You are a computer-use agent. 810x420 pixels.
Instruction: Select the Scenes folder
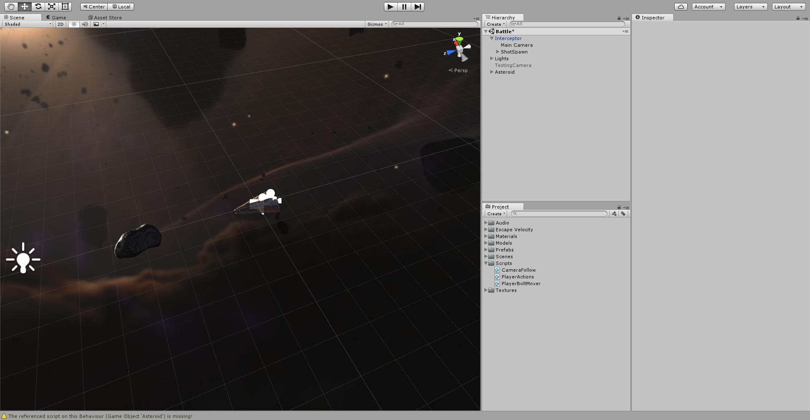tap(504, 257)
